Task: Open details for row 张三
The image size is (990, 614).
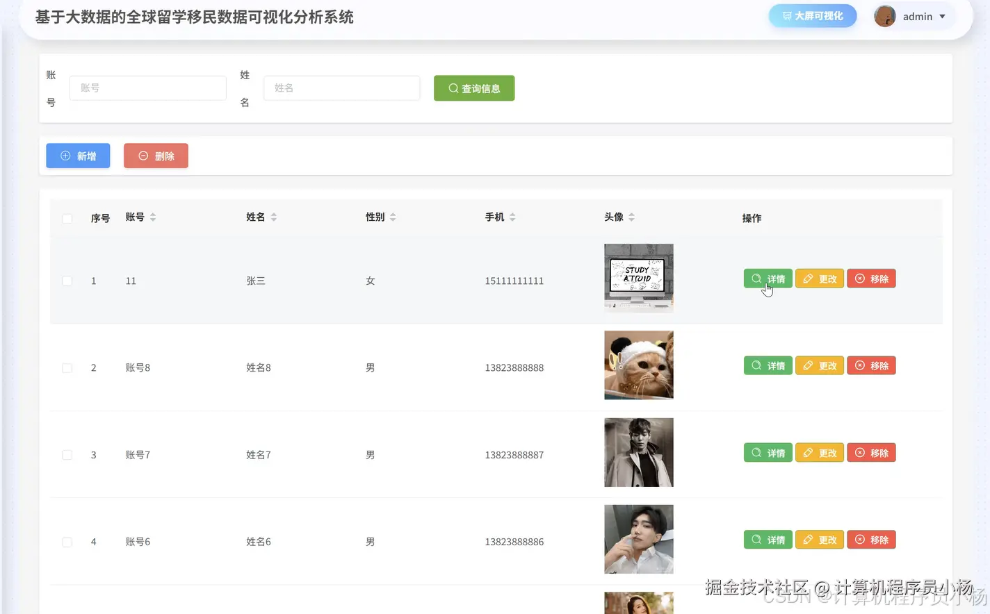Action: tap(768, 279)
